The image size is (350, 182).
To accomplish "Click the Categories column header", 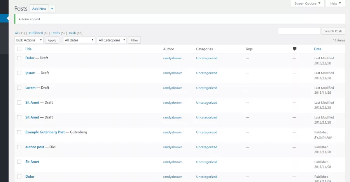I will tap(205, 49).
